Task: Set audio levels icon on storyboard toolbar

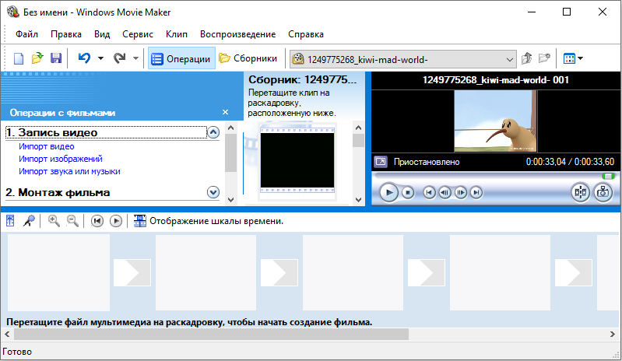Action: (10, 221)
